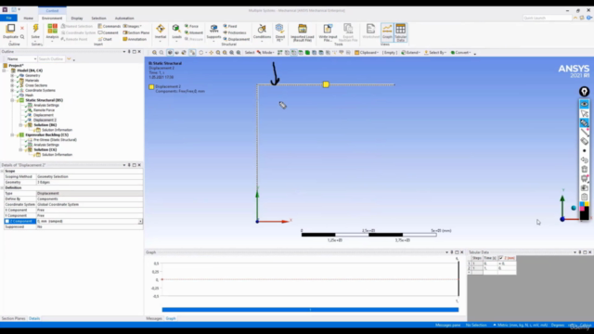Open the File menu
The image size is (594, 334).
8,19
